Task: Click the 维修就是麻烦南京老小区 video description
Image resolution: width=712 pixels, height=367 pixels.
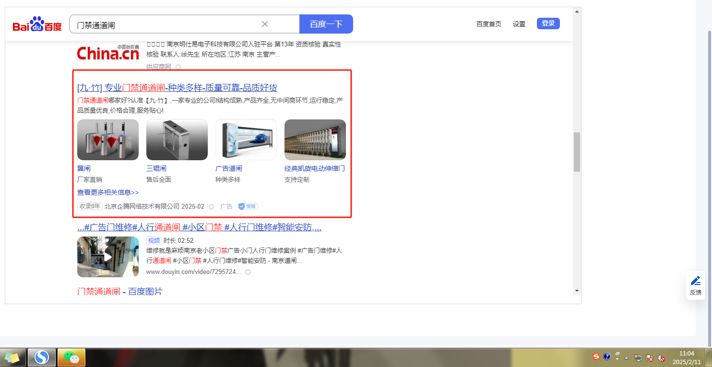Action: [x=244, y=255]
